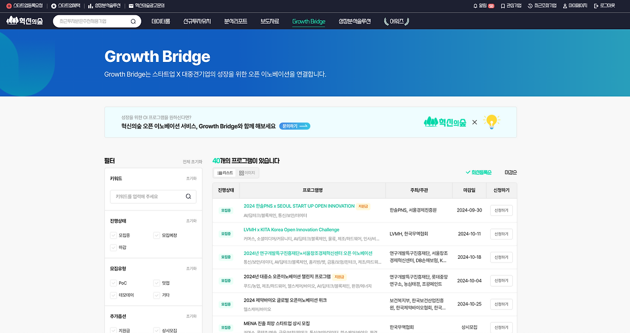Click the 2024-09-30 deadline cell
The width and height of the screenshot is (630, 333).
pyautogui.click(x=469, y=211)
